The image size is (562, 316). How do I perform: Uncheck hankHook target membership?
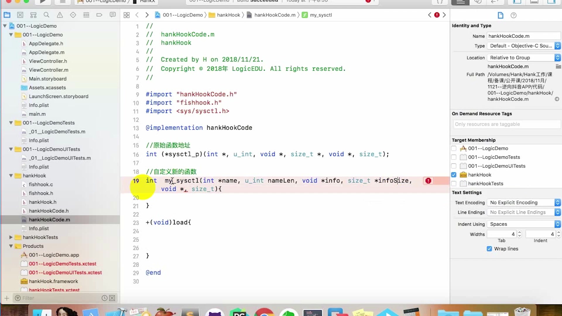coord(454,175)
